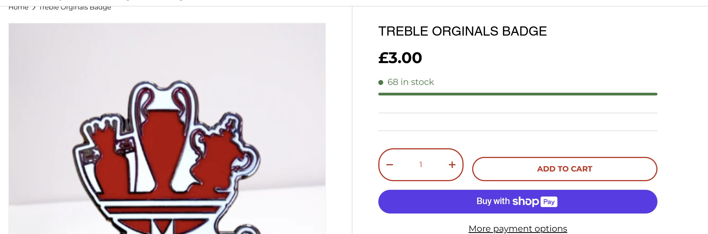Click the 'shop' logo in purple button
Screen dimensions: 708x234
coord(525,202)
